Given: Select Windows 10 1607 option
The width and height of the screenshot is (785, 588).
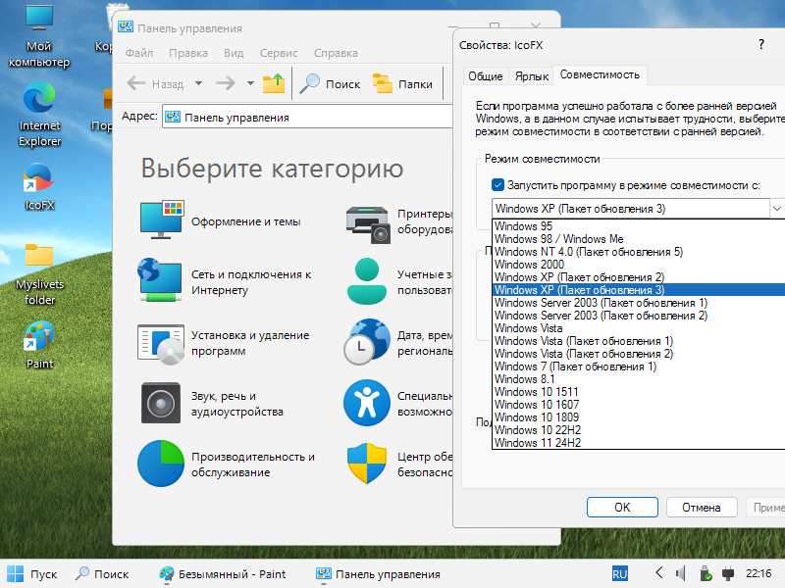Looking at the screenshot, I should click(639, 405).
